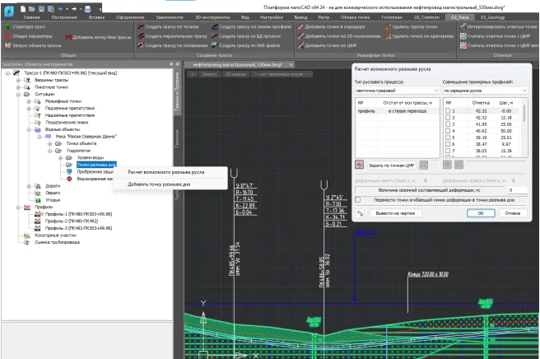Check the checkbox for profile row 4
The height and width of the screenshot is (359, 540).
click(x=448, y=130)
